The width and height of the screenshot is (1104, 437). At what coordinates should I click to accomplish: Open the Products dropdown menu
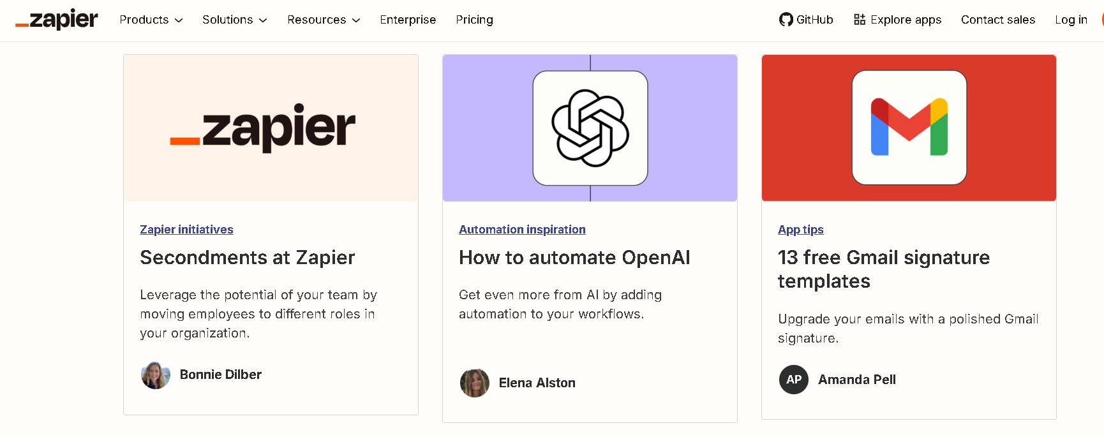[x=151, y=20]
